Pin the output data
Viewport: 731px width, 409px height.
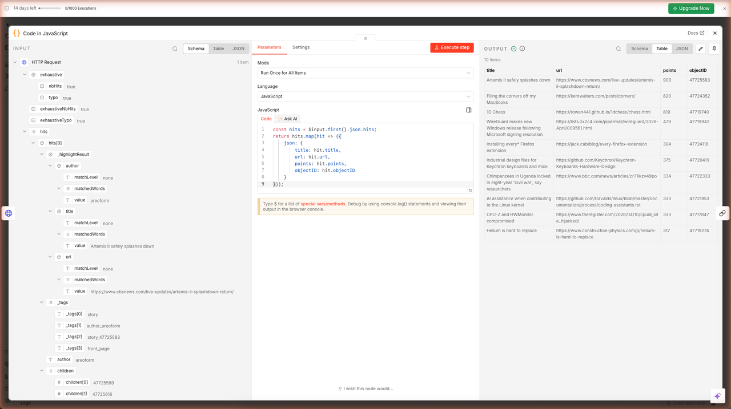click(x=714, y=49)
